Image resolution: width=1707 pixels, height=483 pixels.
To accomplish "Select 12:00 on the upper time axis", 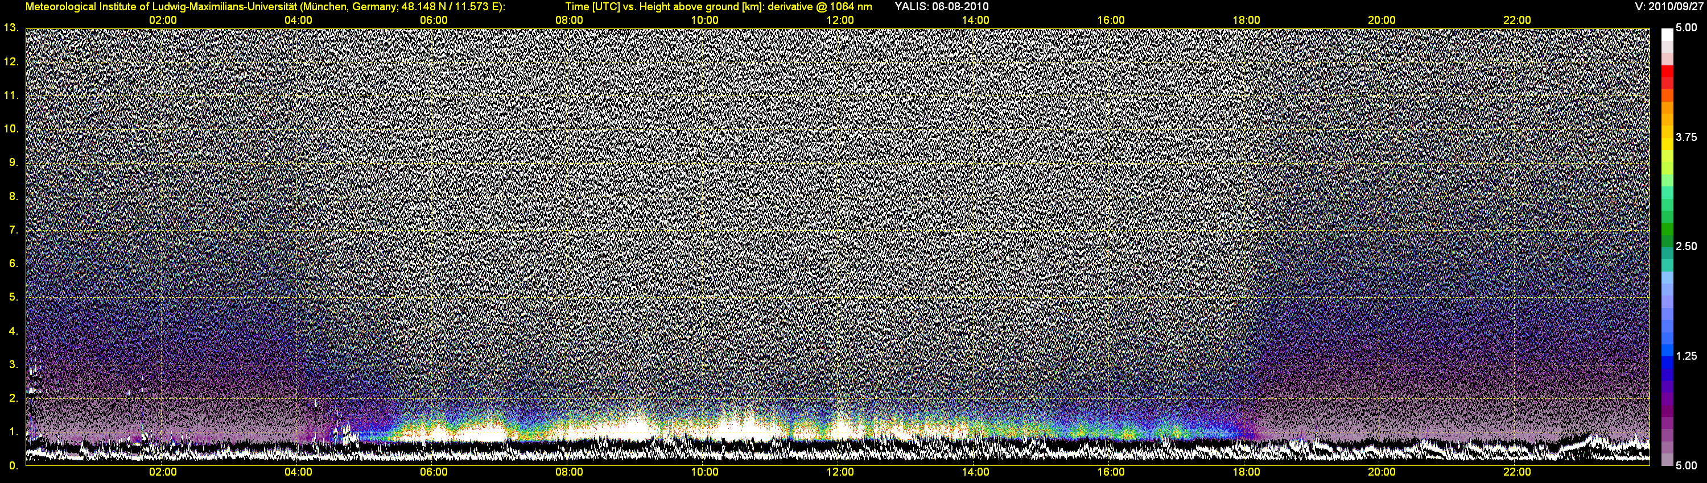I will click(840, 20).
